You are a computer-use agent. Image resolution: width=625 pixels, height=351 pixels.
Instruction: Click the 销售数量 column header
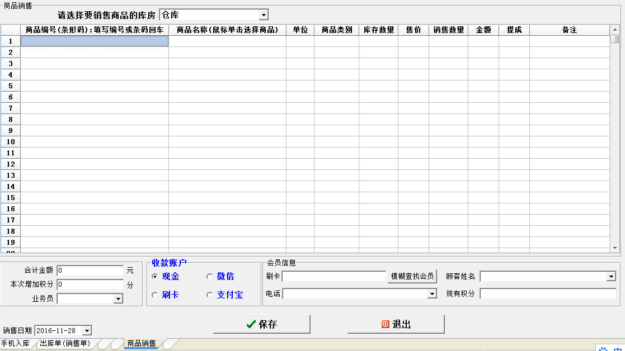[448, 30]
